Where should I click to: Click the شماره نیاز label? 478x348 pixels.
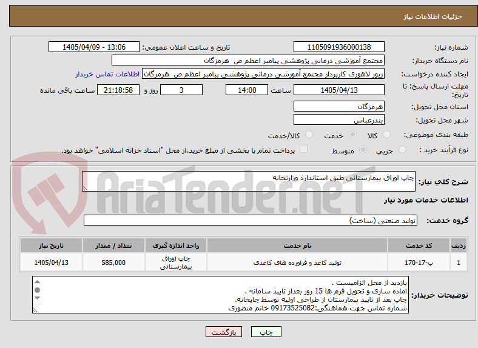click(451, 47)
